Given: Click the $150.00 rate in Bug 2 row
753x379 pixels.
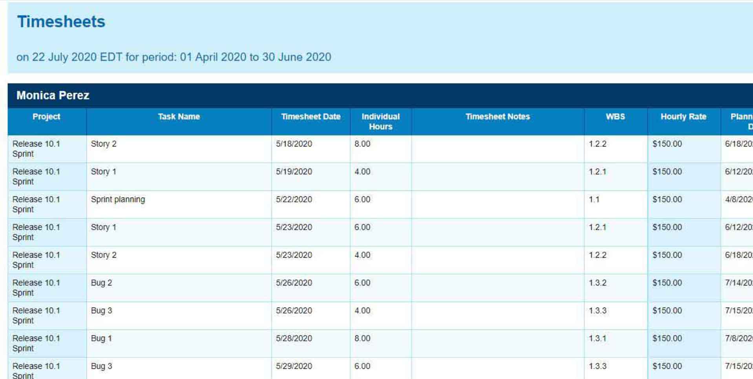Looking at the screenshot, I should [667, 283].
